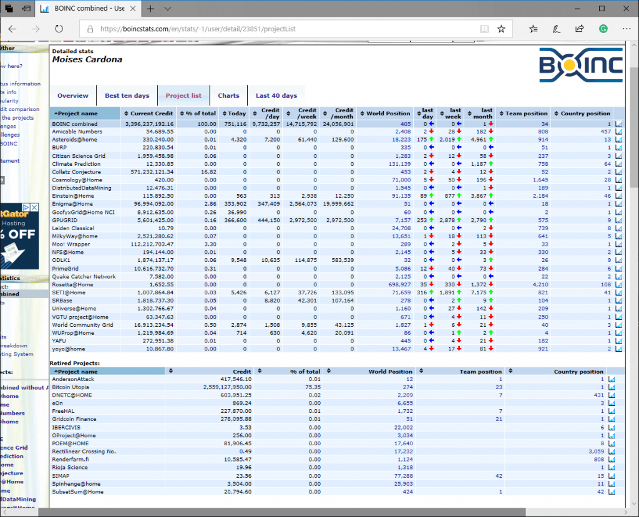Open browser Settings and more menu
This screenshot has height=517, width=639.
pos(627,29)
